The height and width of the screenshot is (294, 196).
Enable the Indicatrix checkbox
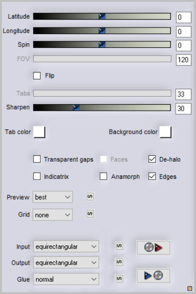37,176
